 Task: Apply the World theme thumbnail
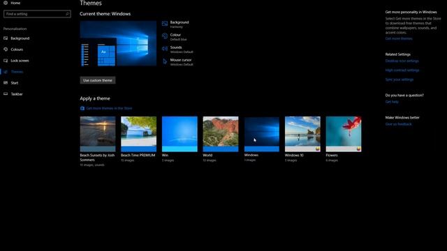[221, 134]
